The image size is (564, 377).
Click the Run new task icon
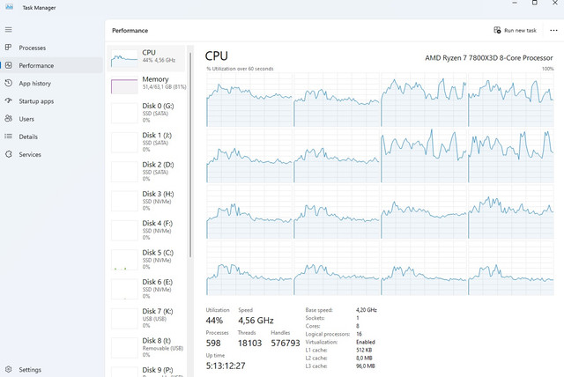pos(497,30)
